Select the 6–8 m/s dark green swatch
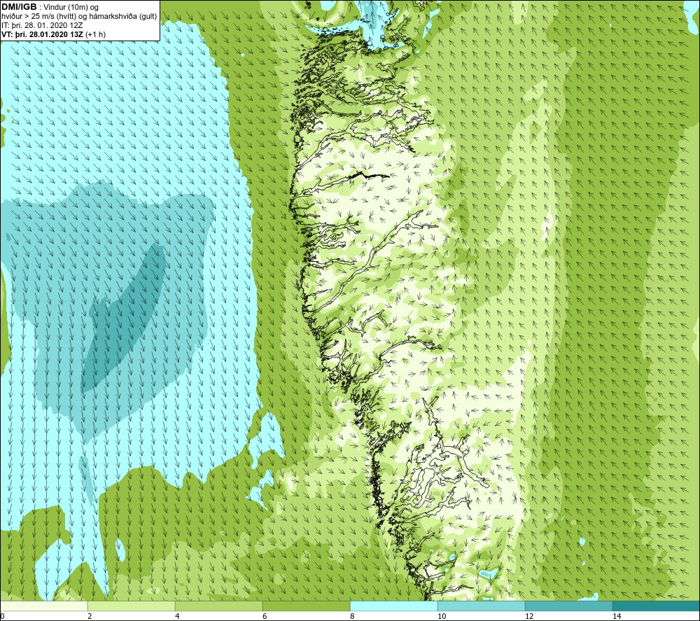 point(307,606)
